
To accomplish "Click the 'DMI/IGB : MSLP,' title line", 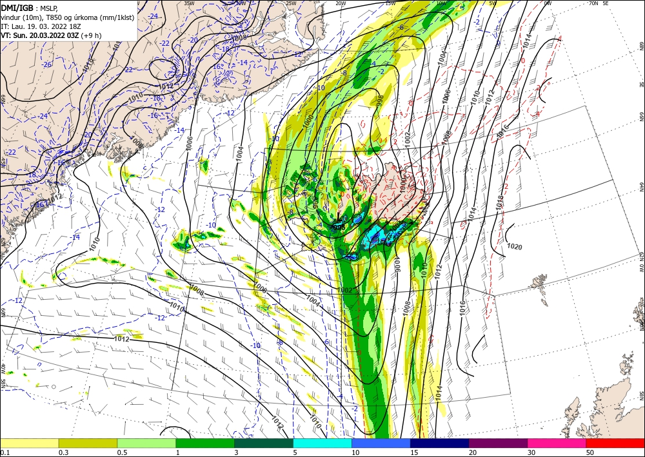I will point(30,7).
